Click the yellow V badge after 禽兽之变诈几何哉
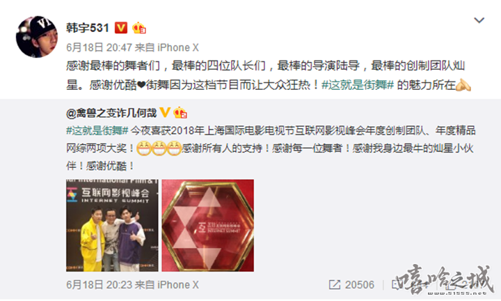The image size is (501, 301). click(x=164, y=112)
